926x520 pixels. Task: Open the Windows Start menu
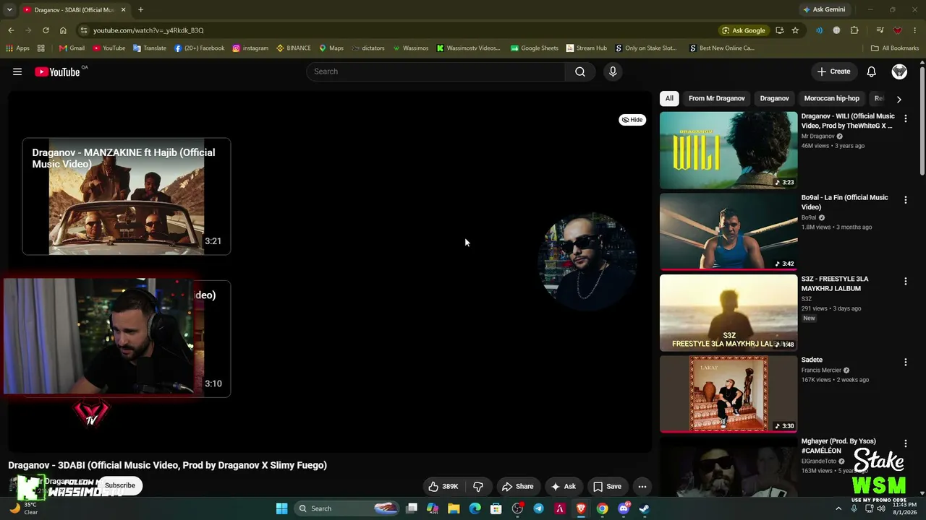281,508
